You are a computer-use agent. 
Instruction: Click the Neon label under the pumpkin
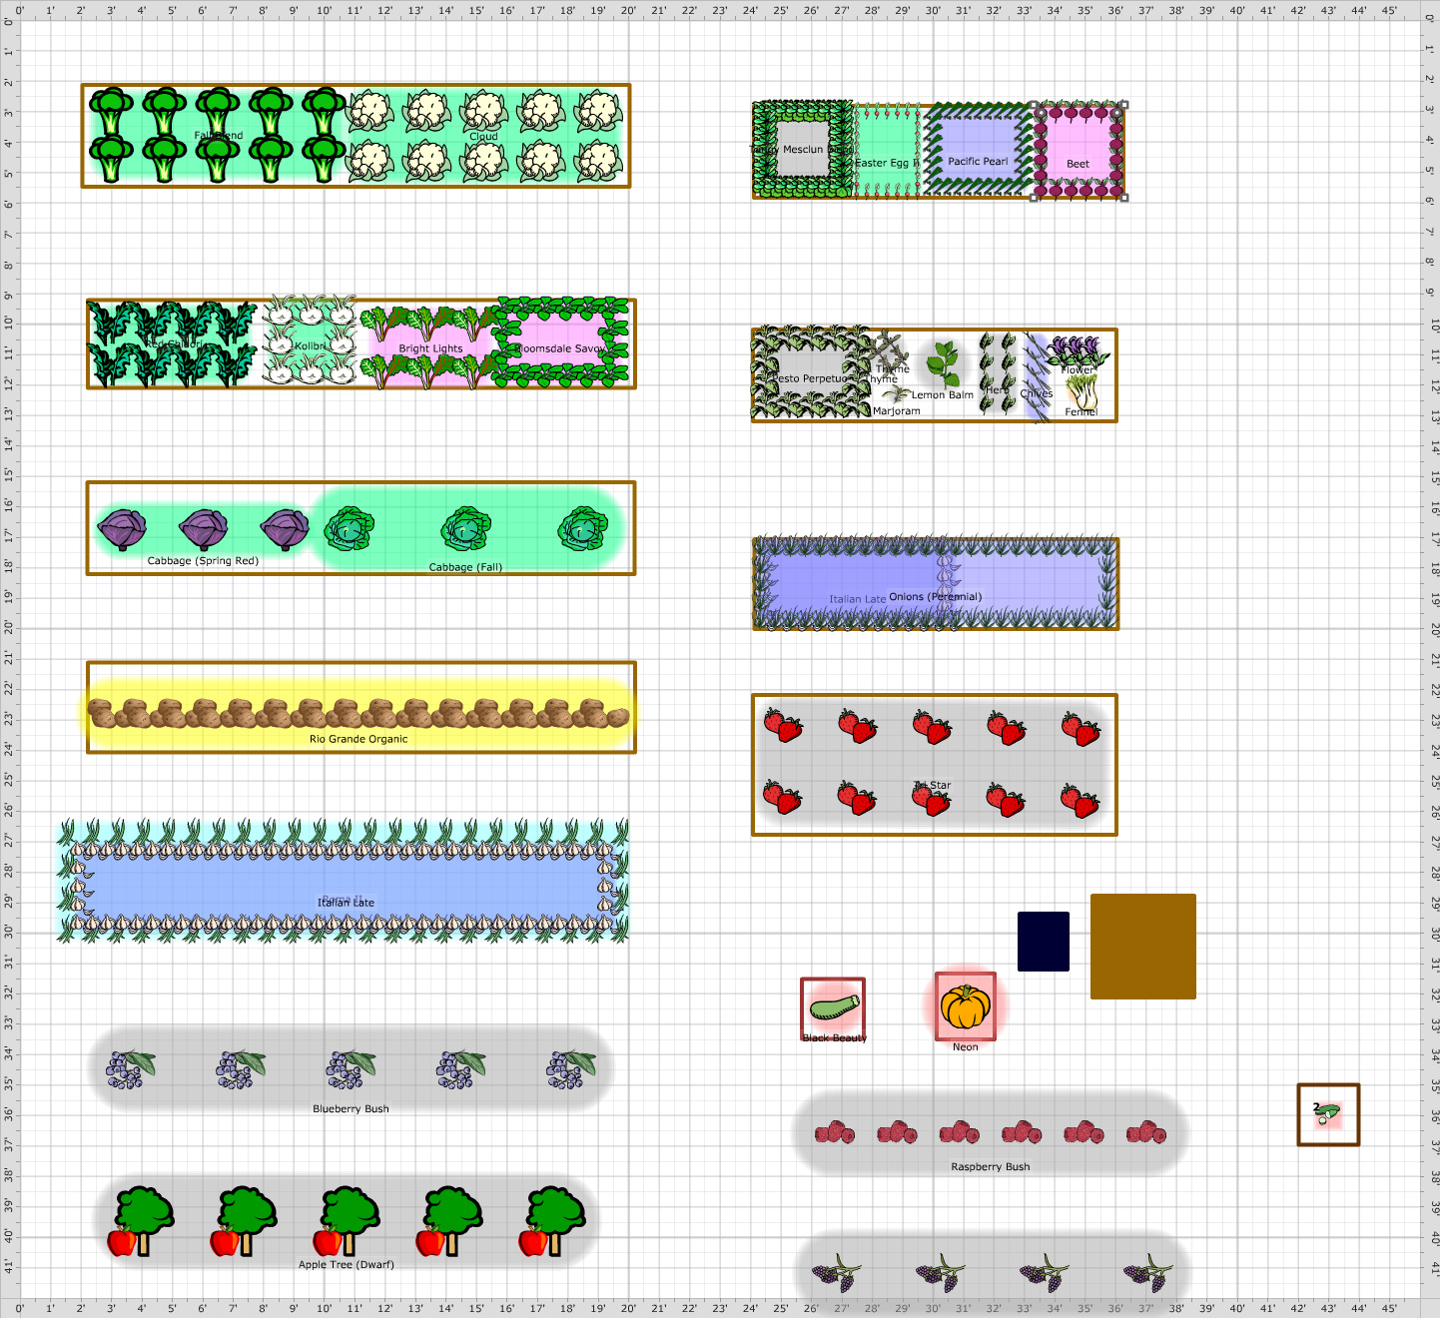pos(966,1047)
